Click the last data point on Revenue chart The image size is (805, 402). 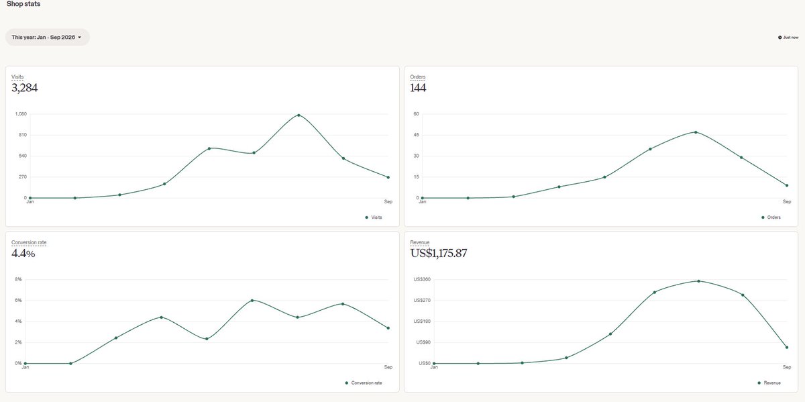point(786,348)
